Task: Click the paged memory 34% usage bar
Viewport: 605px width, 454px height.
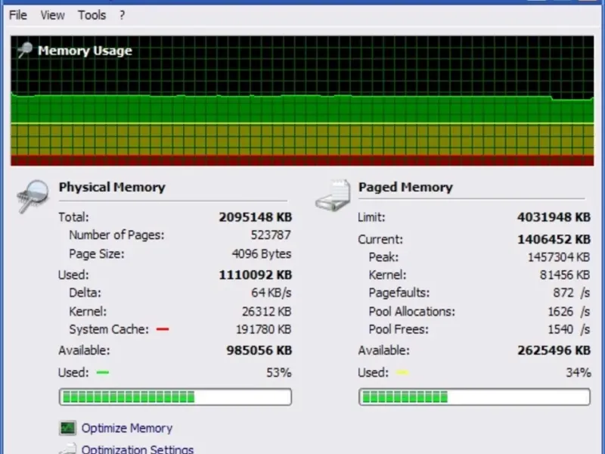Action: pyautogui.click(x=475, y=396)
